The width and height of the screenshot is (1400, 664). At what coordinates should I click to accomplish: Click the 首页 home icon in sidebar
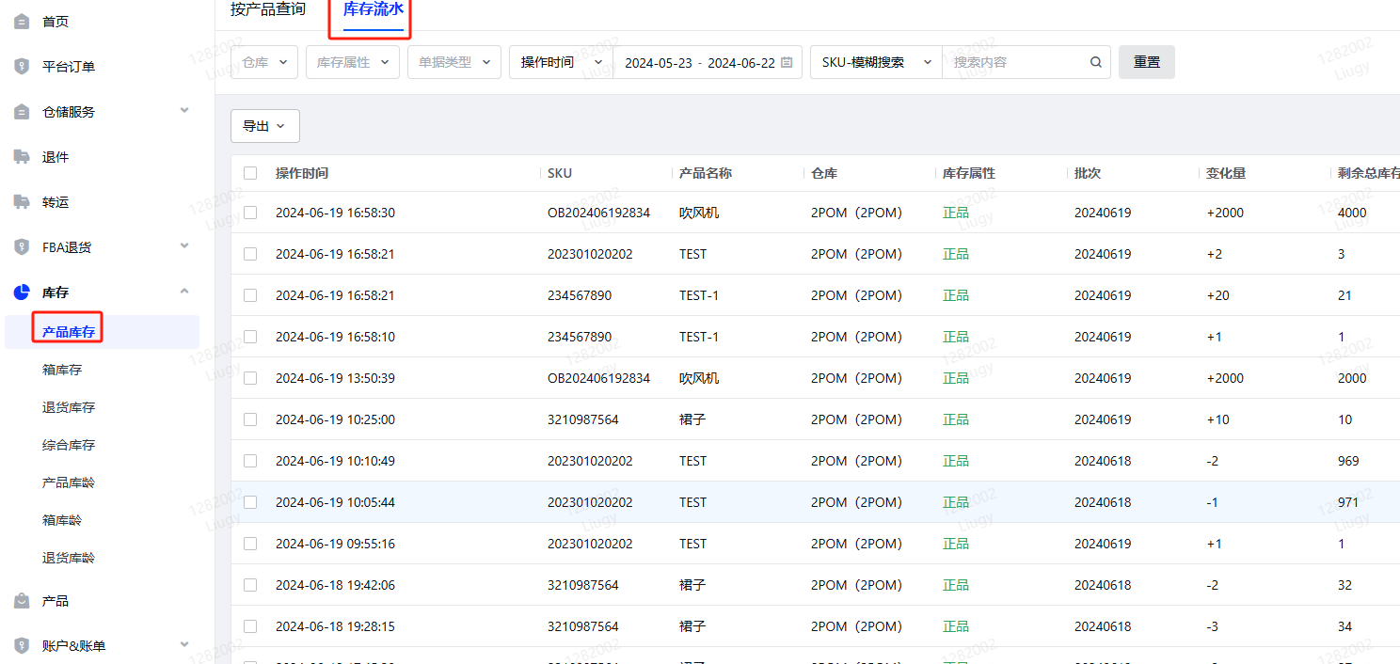pos(22,22)
